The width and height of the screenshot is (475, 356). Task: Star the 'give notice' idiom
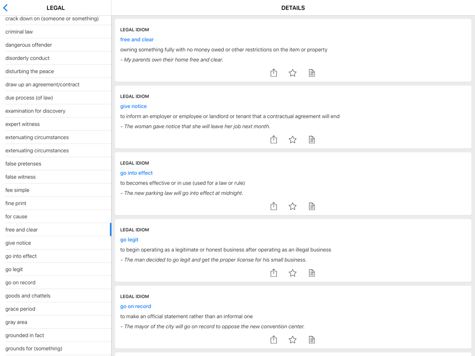pos(293,140)
